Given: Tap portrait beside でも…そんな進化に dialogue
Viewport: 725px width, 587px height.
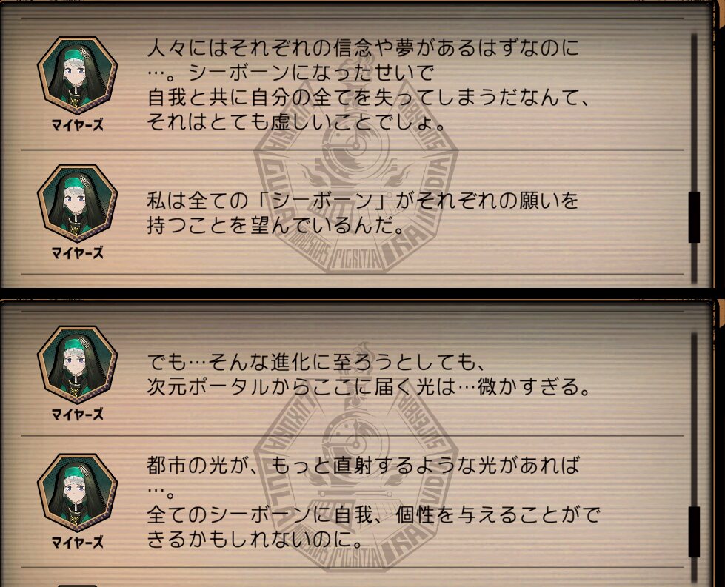Looking at the screenshot, I should pos(77,365).
